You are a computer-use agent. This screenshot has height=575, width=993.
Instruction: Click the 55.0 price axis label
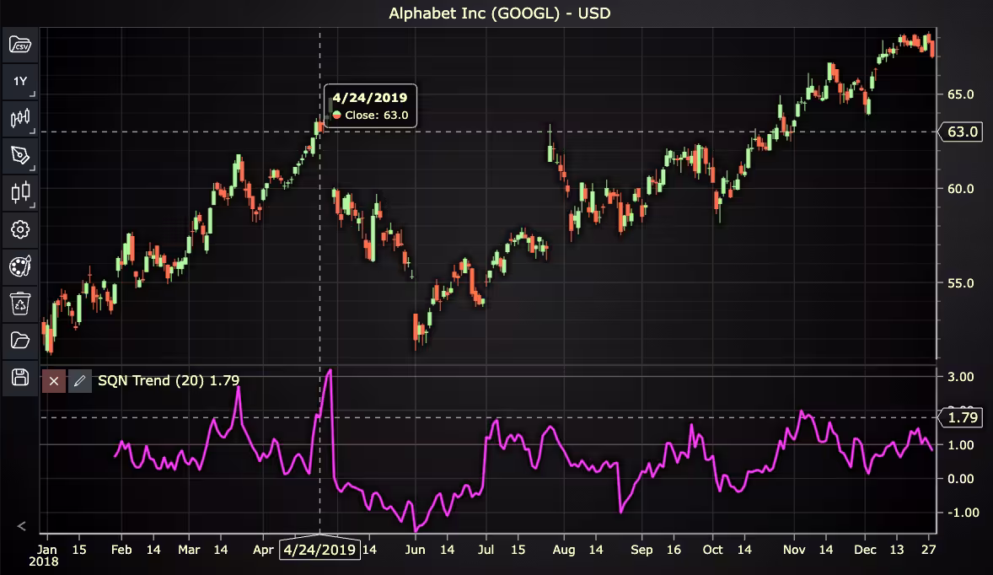[960, 283]
